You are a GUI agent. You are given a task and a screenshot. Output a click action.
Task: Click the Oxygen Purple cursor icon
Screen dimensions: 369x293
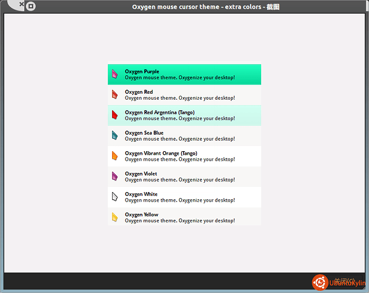pyautogui.click(x=115, y=74)
